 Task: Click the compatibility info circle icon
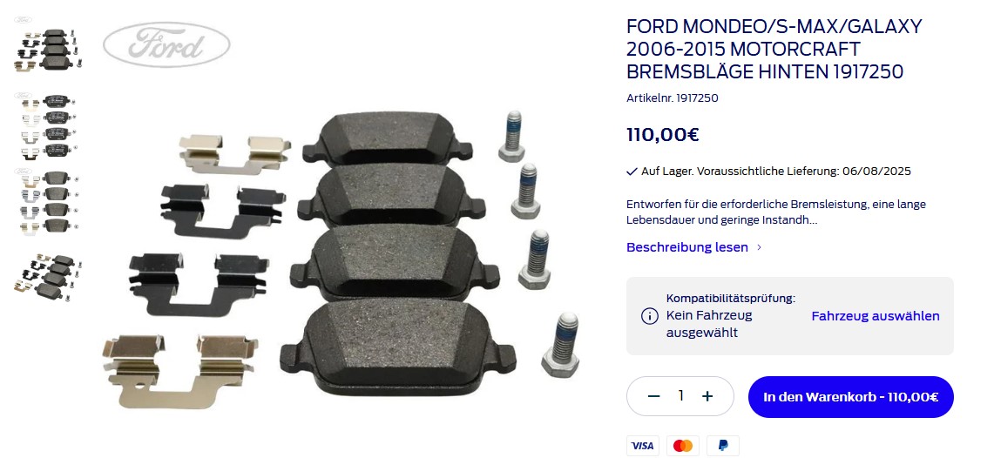point(649,315)
